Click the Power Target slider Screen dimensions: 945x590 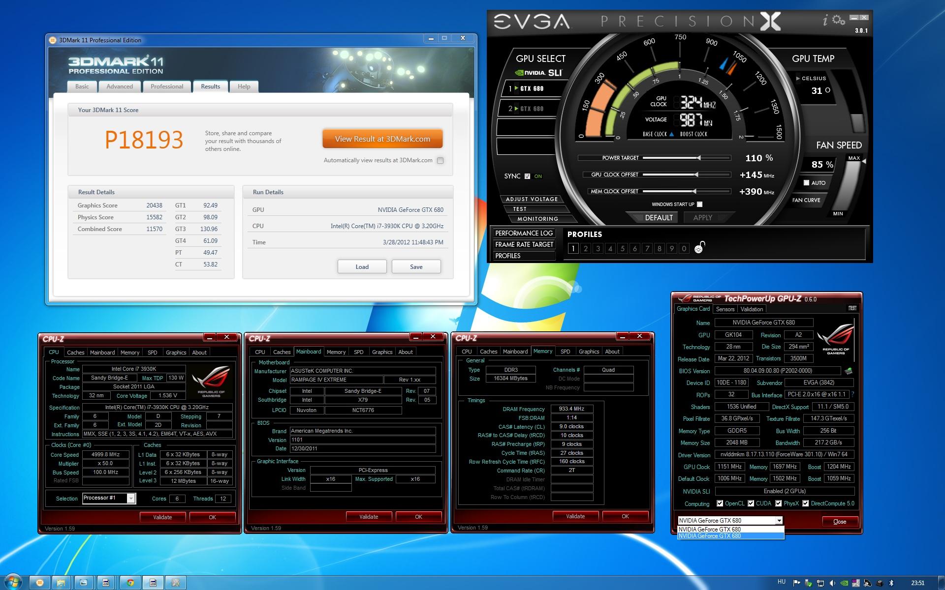coord(686,158)
